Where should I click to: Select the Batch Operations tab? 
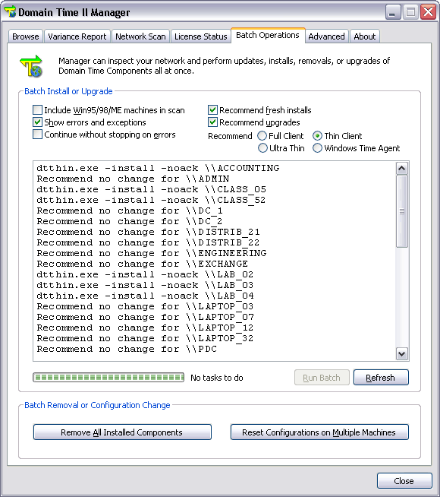click(268, 35)
